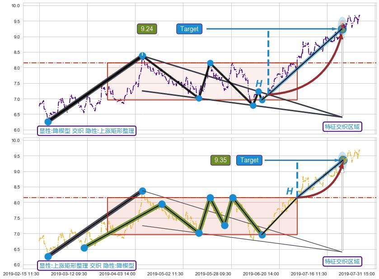
Task: Select top chart's peak blue dot near 8.4
Action: click(142, 56)
